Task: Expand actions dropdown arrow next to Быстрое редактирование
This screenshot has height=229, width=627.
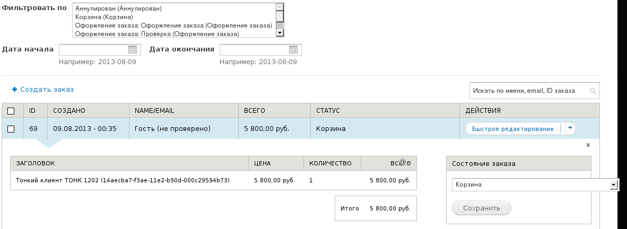Action: coord(571,128)
